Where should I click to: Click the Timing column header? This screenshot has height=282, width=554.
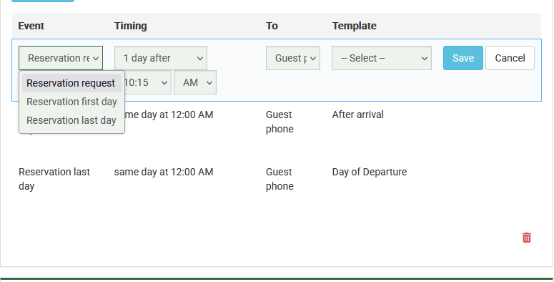[x=130, y=26]
